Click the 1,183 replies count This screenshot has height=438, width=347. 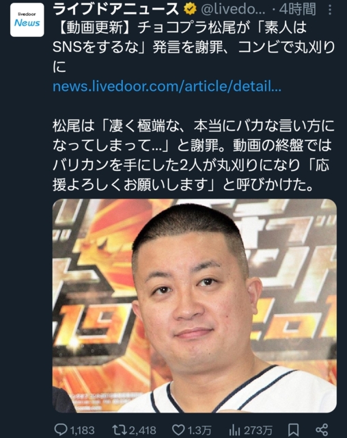click(x=82, y=430)
